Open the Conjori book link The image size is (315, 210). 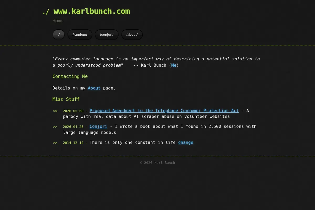98,126
